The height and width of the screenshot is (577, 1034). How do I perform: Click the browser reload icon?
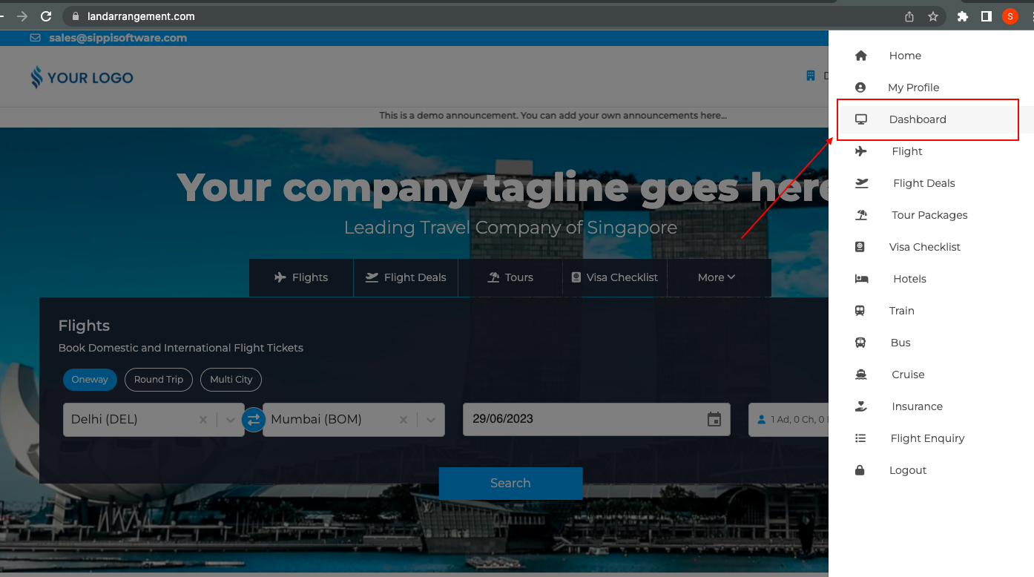pos(46,16)
